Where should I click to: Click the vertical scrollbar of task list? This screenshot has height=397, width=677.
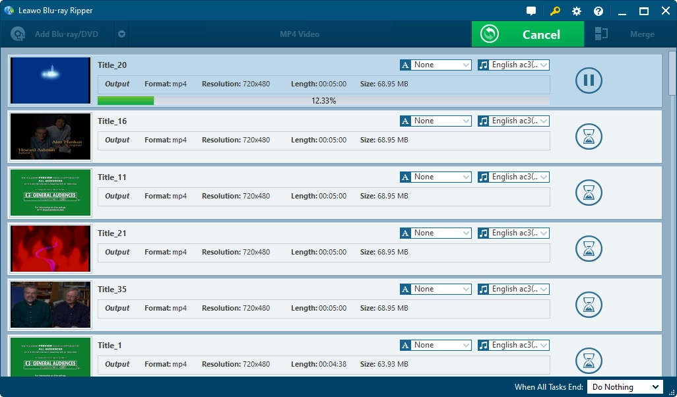pos(672,73)
